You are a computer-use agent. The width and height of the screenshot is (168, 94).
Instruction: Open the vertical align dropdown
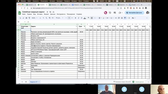click(104, 18)
